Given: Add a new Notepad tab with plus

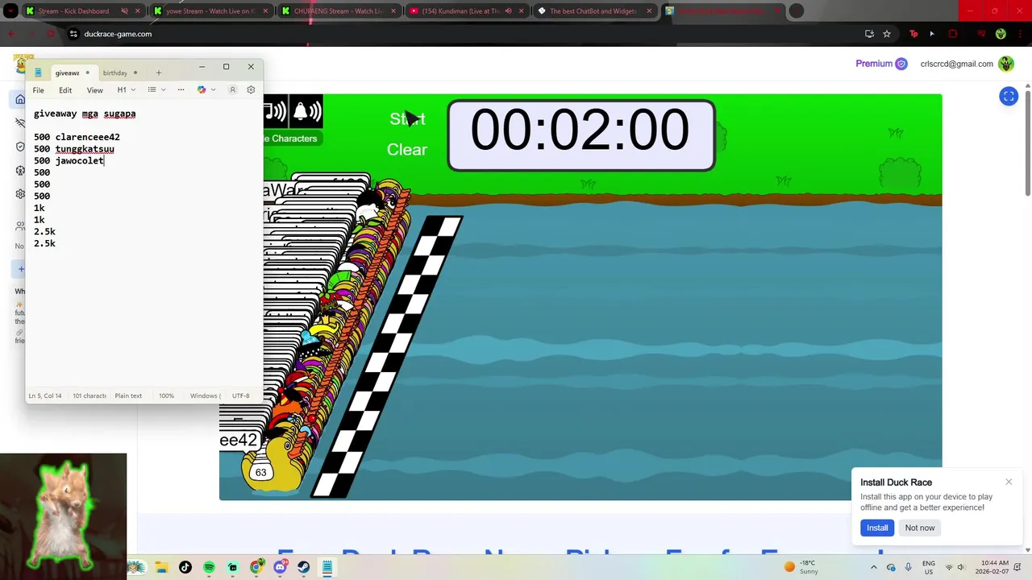Looking at the screenshot, I should 159,72.
